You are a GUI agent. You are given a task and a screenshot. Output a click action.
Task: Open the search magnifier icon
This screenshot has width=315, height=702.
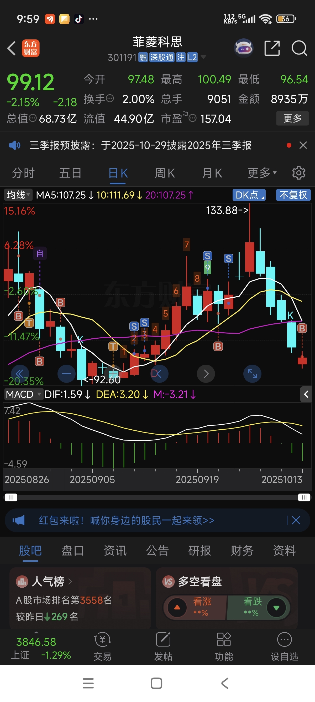[x=299, y=48]
